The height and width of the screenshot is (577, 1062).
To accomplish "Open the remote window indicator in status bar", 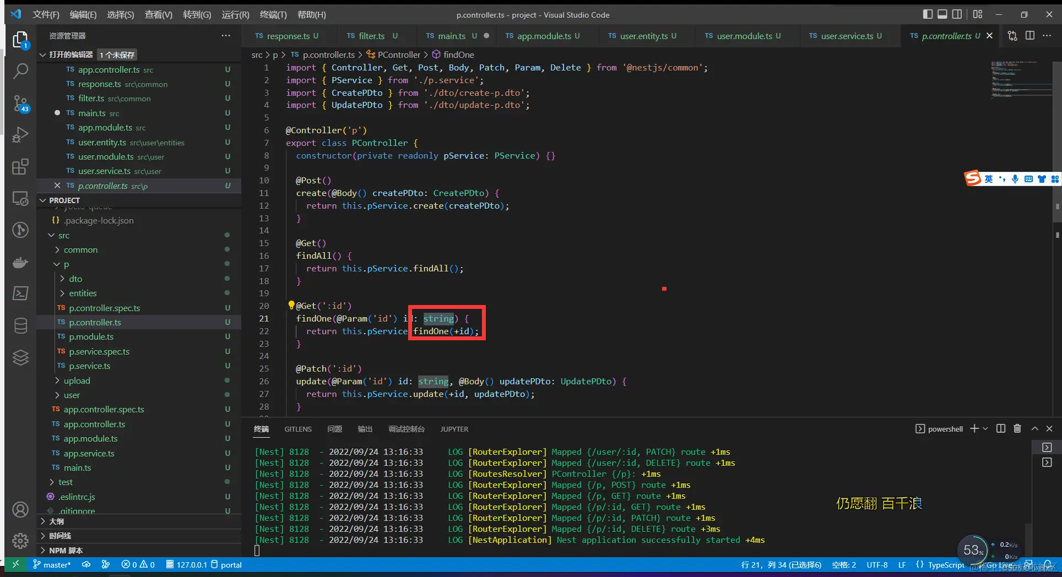I will pos(15,564).
